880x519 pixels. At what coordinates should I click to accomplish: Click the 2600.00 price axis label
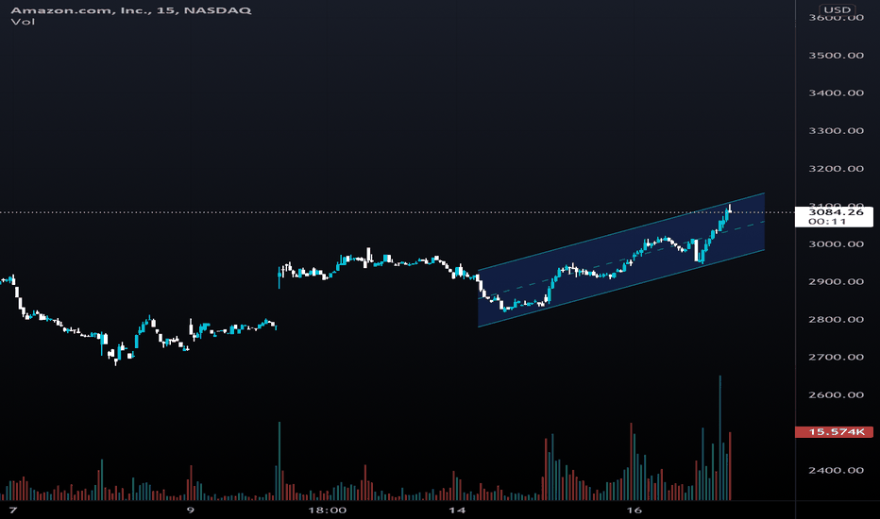tap(836, 394)
